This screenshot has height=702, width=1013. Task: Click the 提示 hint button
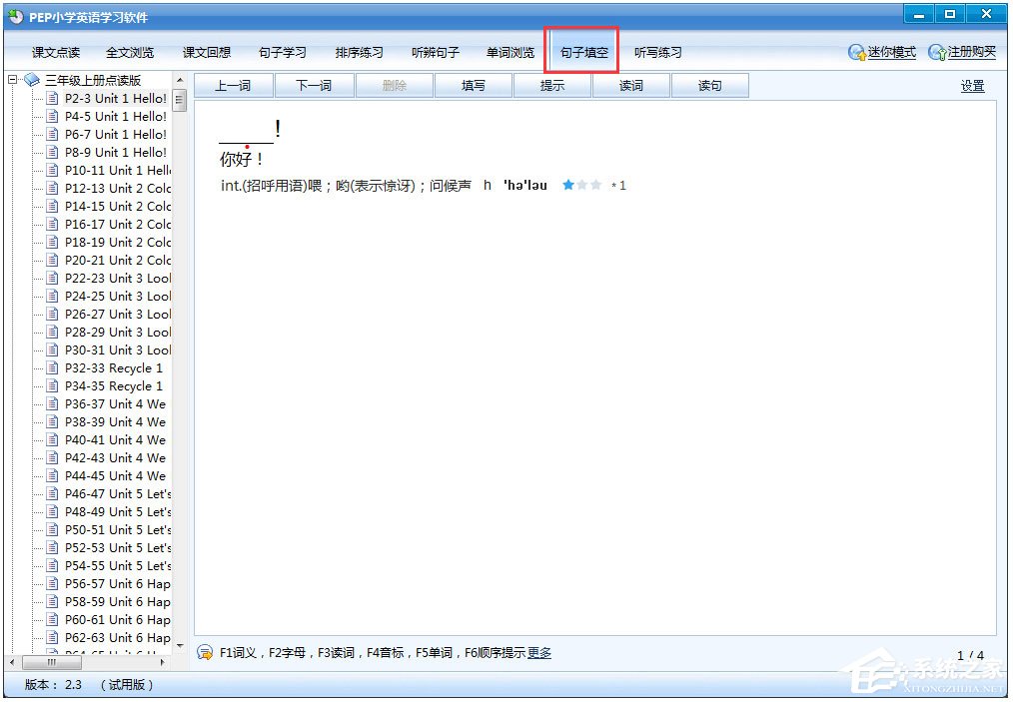click(552, 85)
